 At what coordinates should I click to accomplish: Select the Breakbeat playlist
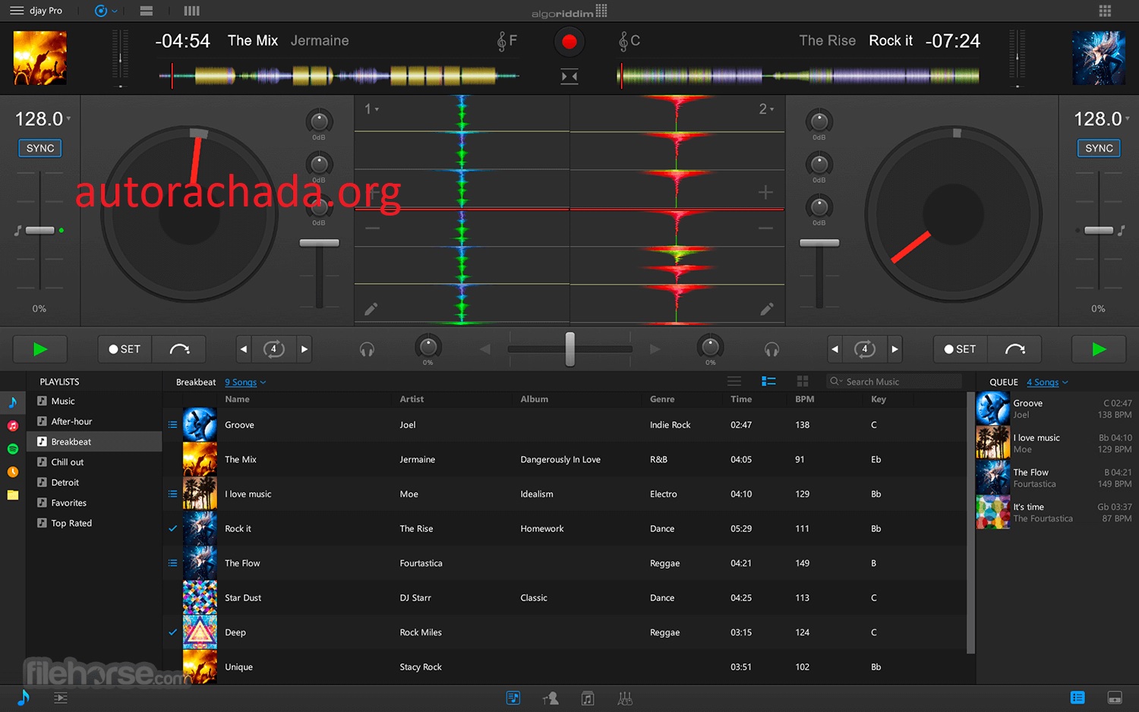coord(94,442)
